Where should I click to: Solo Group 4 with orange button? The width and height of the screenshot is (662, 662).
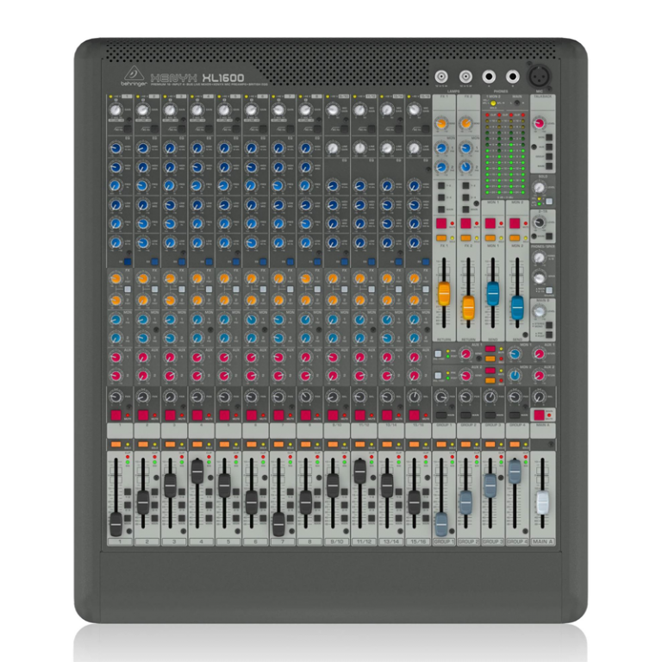[x=515, y=445]
